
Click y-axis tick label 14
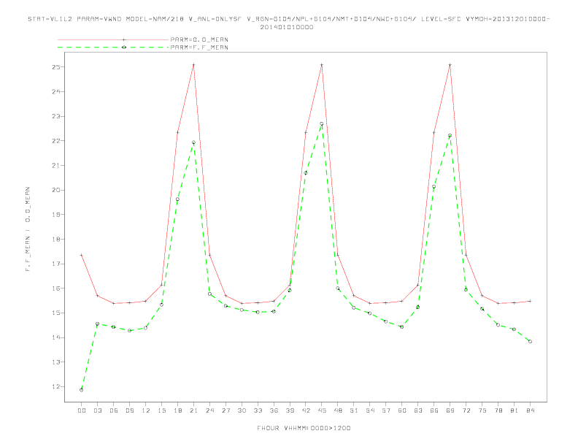click(56, 337)
